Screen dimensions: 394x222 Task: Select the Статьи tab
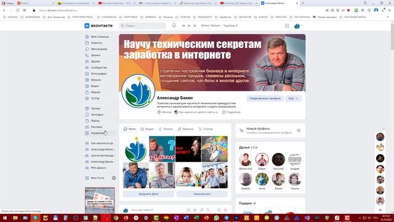[206, 129]
